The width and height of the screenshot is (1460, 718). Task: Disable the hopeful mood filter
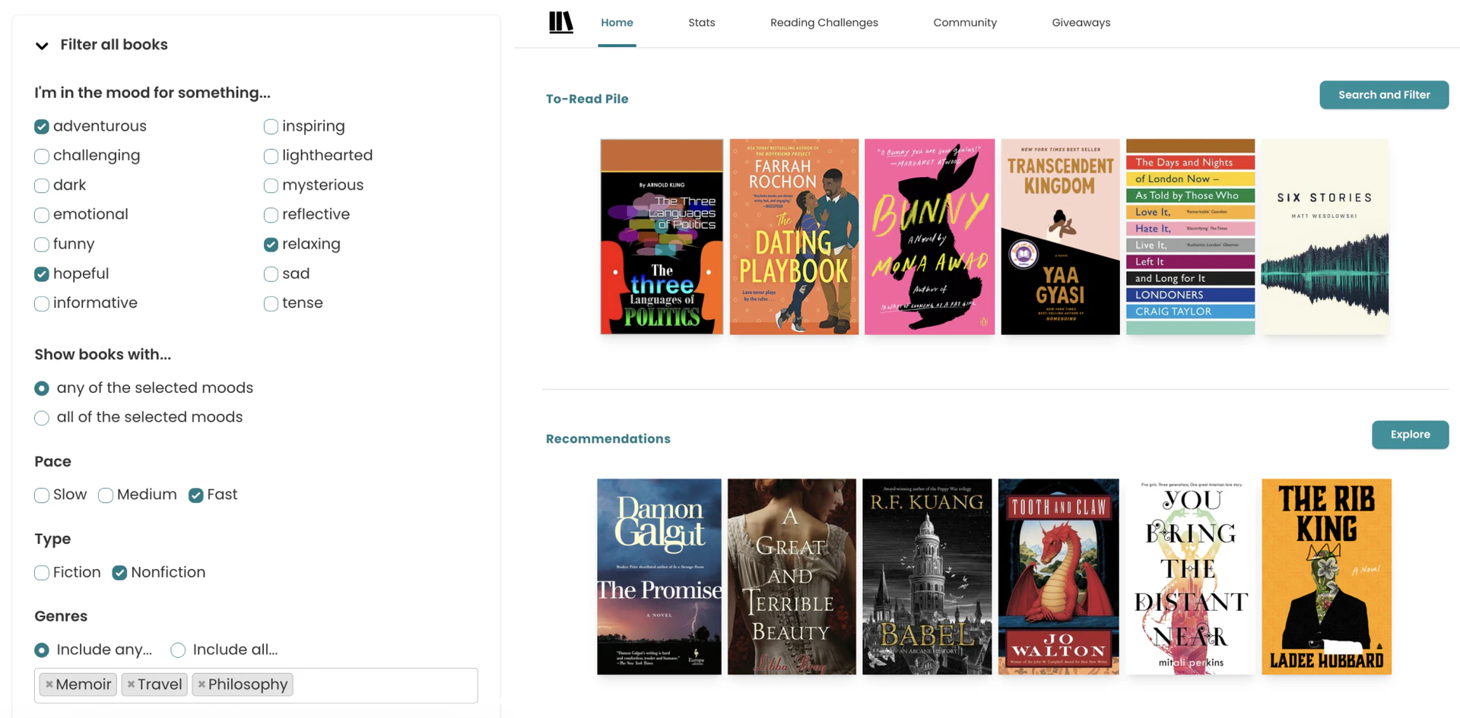(42, 274)
